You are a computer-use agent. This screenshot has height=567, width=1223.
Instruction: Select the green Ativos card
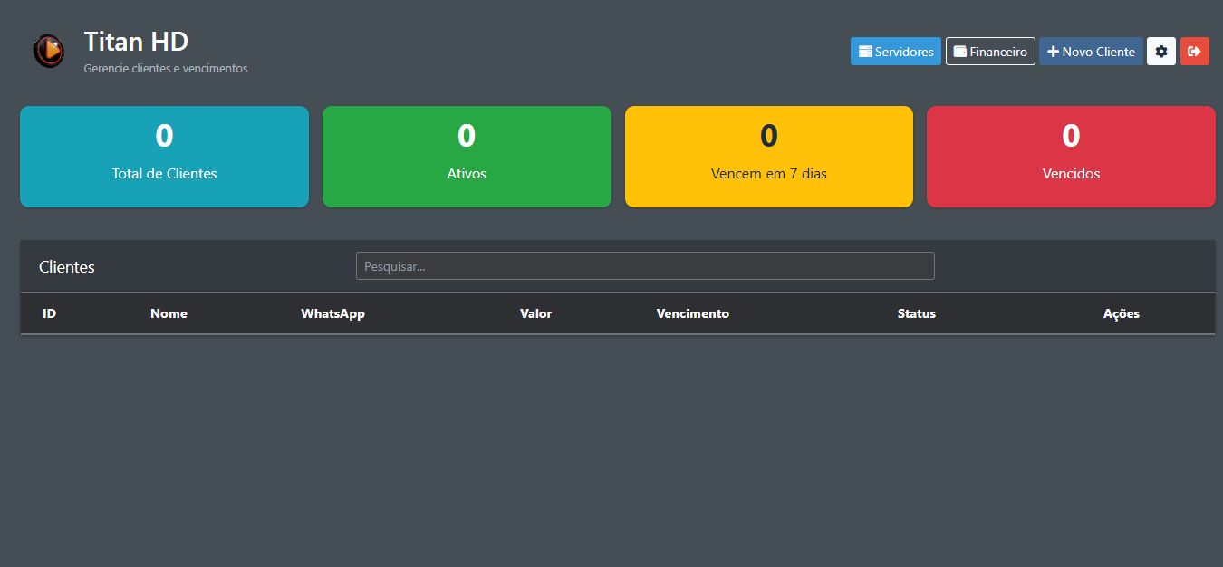467,157
